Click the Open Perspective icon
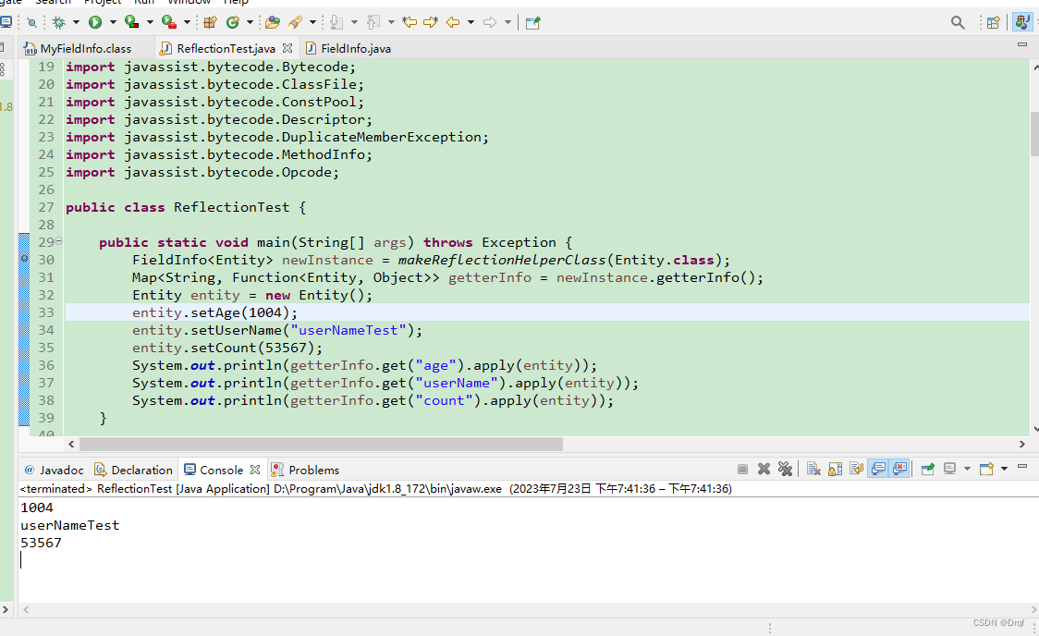The height and width of the screenshot is (636, 1039). click(993, 22)
